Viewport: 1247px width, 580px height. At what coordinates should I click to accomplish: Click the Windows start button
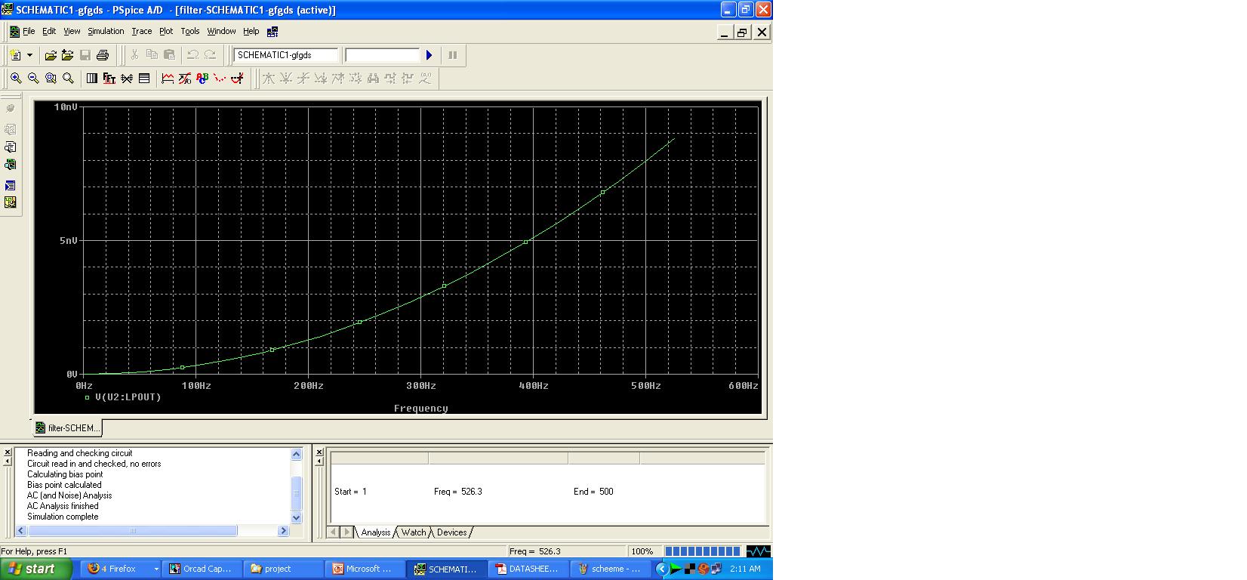pos(36,569)
